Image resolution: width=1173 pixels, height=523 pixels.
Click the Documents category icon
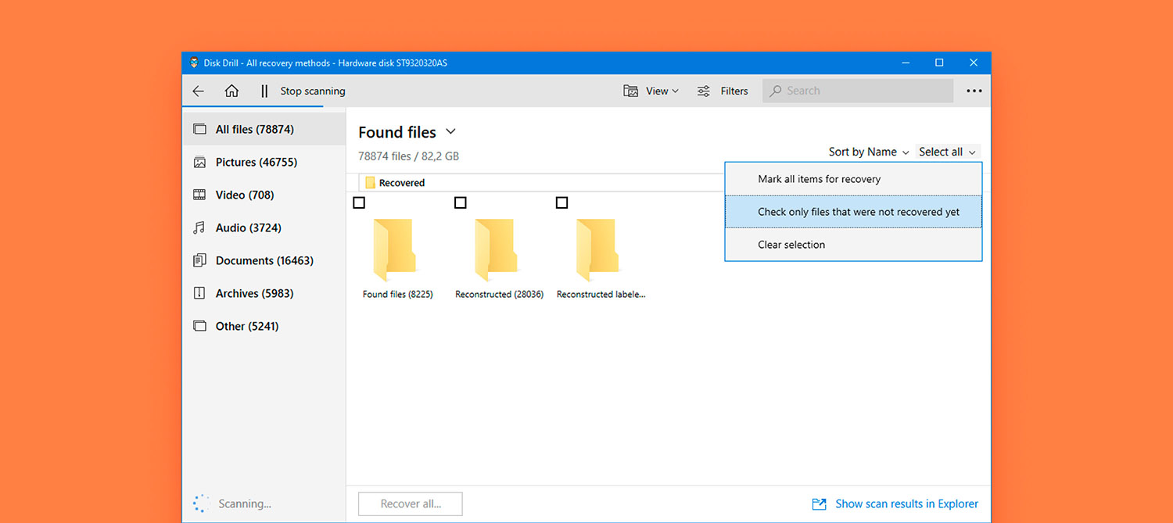[x=200, y=261]
